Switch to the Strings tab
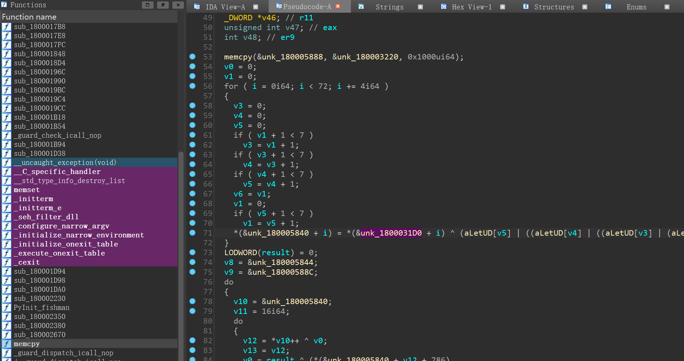 coord(389,7)
